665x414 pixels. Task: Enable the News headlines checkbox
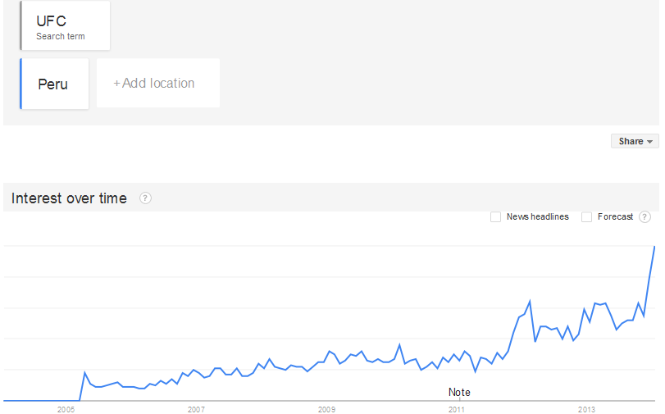tap(495, 216)
